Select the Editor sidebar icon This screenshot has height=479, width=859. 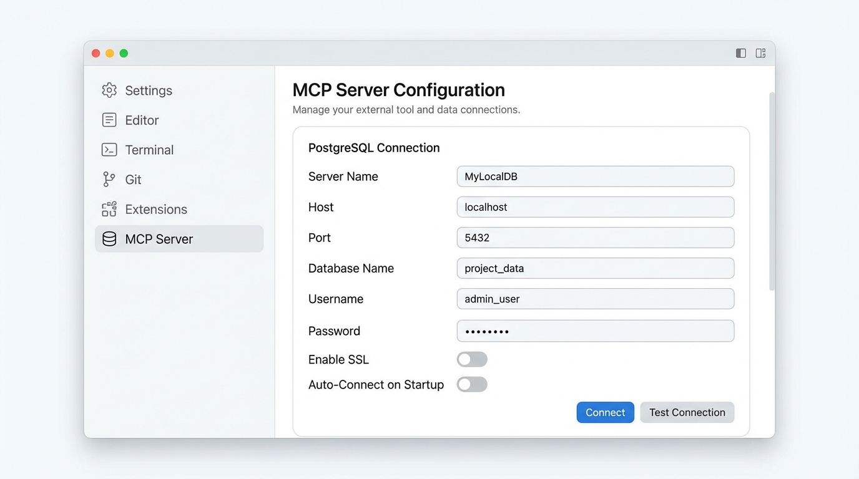point(109,120)
